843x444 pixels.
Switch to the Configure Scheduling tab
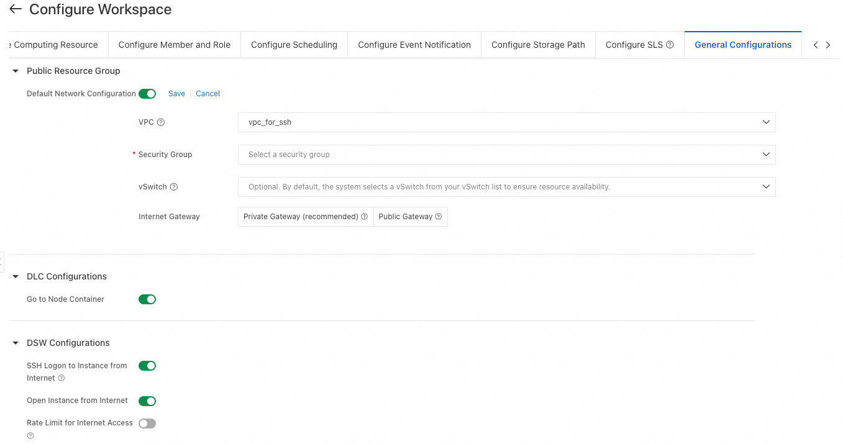(294, 45)
